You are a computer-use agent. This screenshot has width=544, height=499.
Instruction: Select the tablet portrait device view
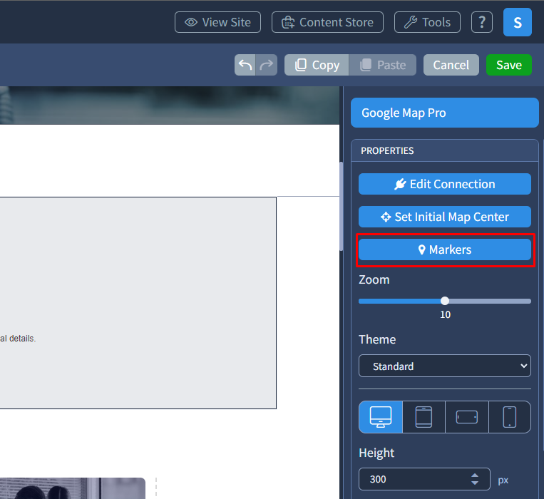pos(424,417)
